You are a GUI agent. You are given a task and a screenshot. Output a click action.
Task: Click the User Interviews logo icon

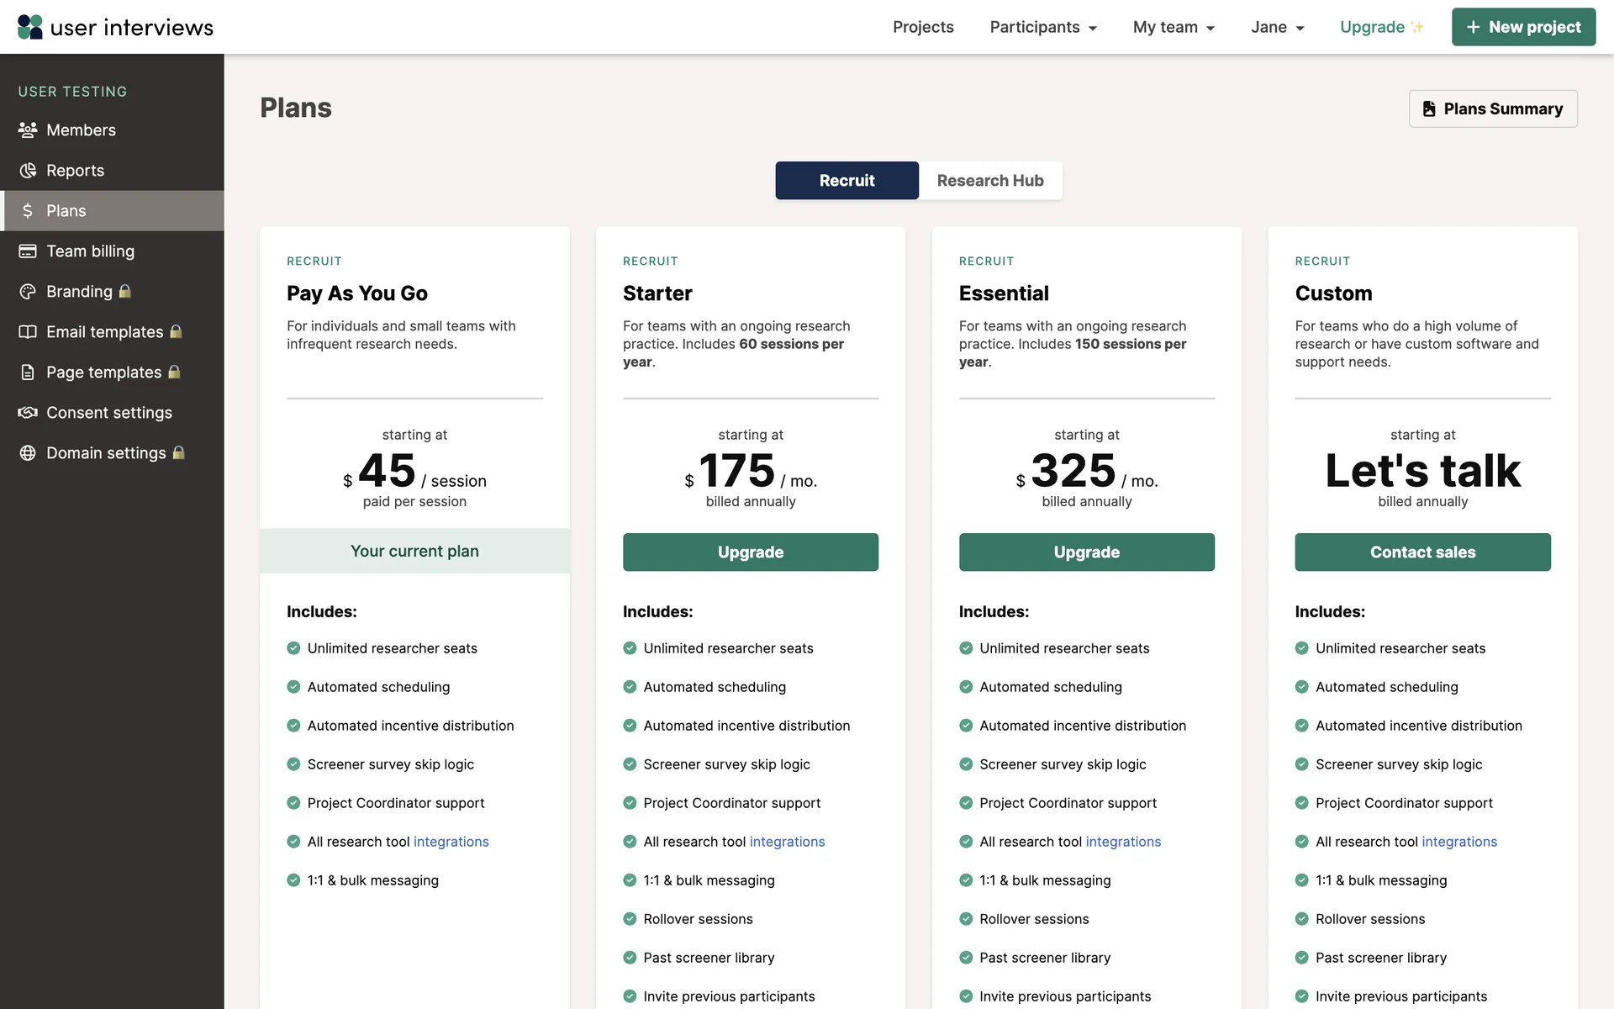30,27
